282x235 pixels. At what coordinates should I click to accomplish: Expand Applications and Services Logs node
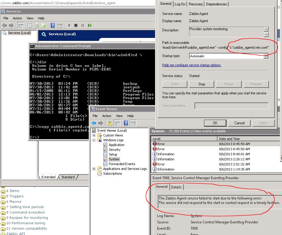pos(94,169)
